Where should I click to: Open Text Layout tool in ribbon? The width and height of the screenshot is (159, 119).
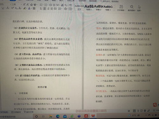tap(121, 8)
